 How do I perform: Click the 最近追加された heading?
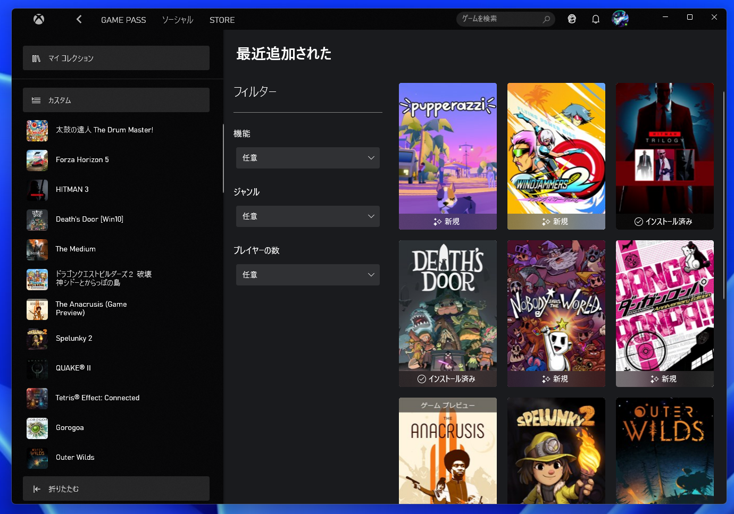coord(284,54)
